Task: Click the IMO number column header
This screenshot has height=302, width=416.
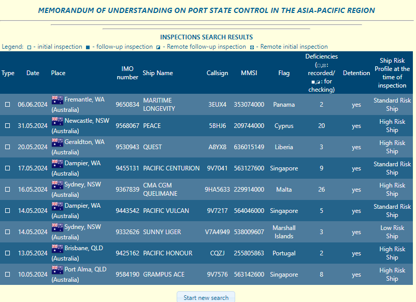Action: [127, 73]
